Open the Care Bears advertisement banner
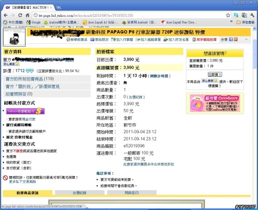Image resolution: width=258 pixels, height=210 pixels. [x=215, y=103]
